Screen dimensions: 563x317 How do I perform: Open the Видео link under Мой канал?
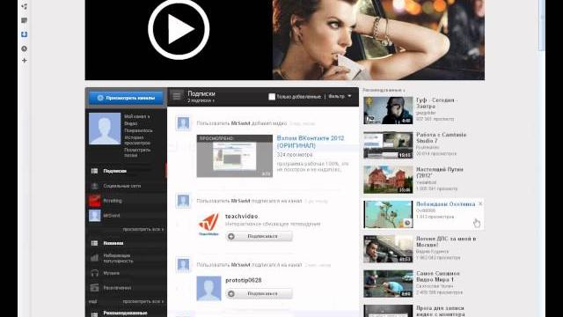[131, 123]
